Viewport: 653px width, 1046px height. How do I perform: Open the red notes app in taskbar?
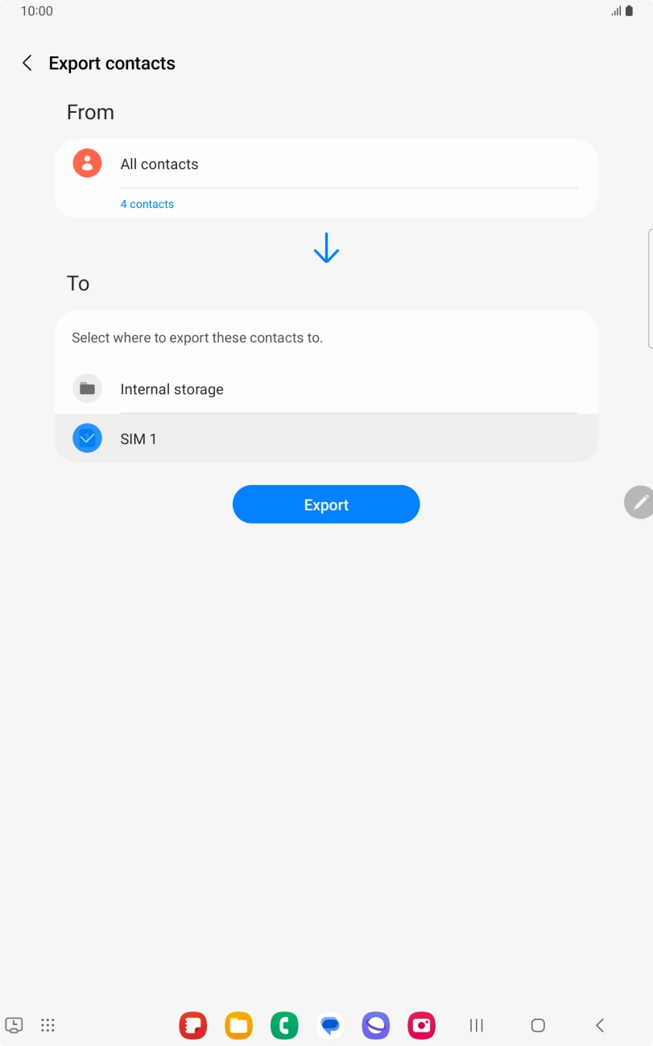coord(192,1025)
